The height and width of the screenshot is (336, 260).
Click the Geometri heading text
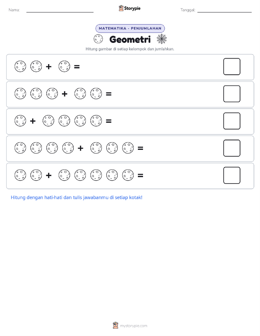click(130, 39)
